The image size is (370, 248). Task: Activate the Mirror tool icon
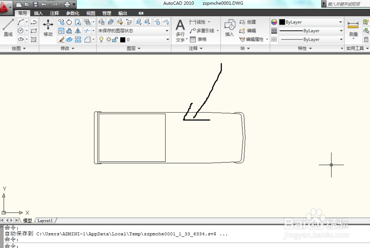tap(78, 31)
